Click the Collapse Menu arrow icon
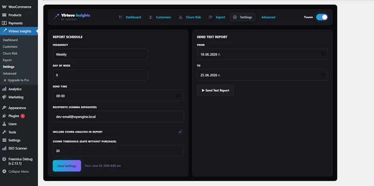374x186 pixels. point(4,172)
